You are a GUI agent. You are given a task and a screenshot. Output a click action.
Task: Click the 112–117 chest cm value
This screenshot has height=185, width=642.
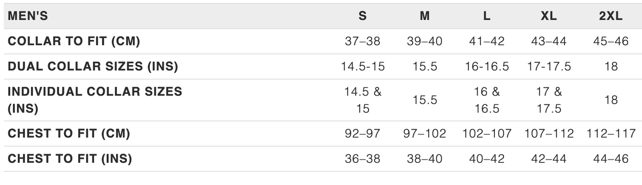point(611,134)
